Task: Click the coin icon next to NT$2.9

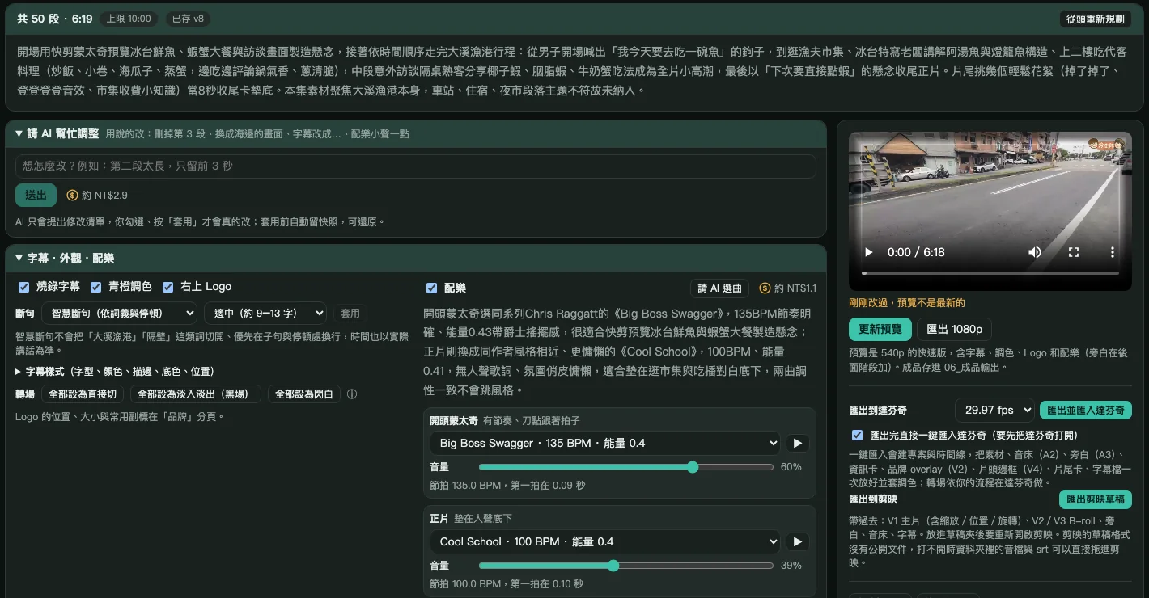Action: pyautogui.click(x=72, y=196)
